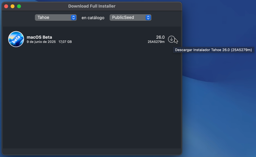The width and height of the screenshot is (256, 157).
Task: Open the Tahoe OS version dropdown
Action: pyautogui.click(x=56, y=17)
